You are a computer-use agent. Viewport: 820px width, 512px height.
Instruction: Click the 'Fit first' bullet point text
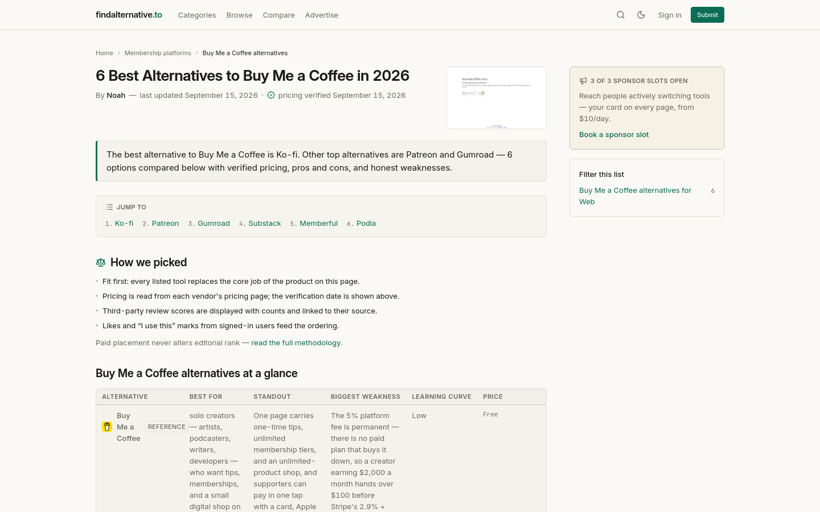[231, 282]
